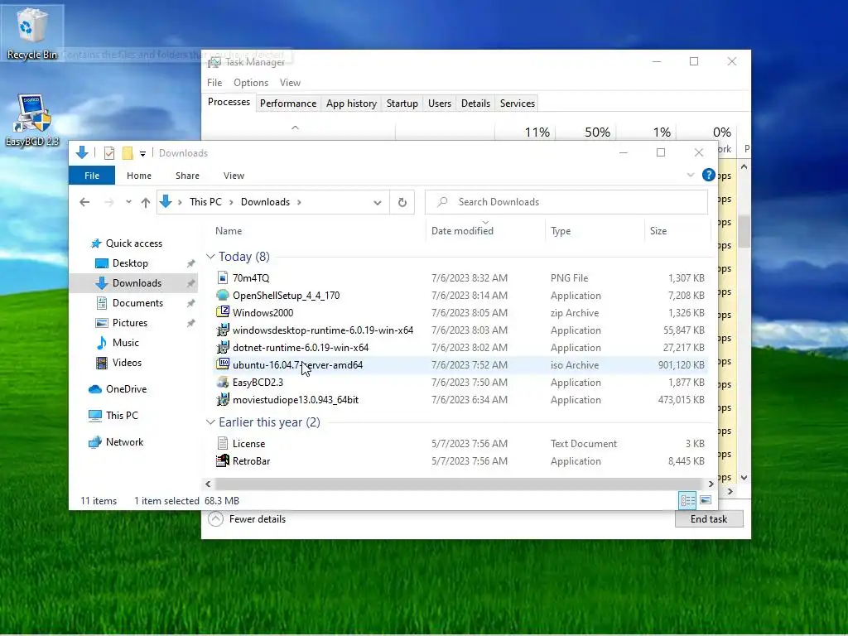Click Task Manager vertical scrollbar up arrow
This screenshot has height=636, width=848.
[x=744, y=167]
